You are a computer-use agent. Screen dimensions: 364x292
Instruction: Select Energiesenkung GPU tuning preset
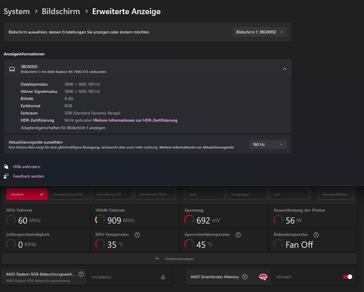click(x=69, y=194)
